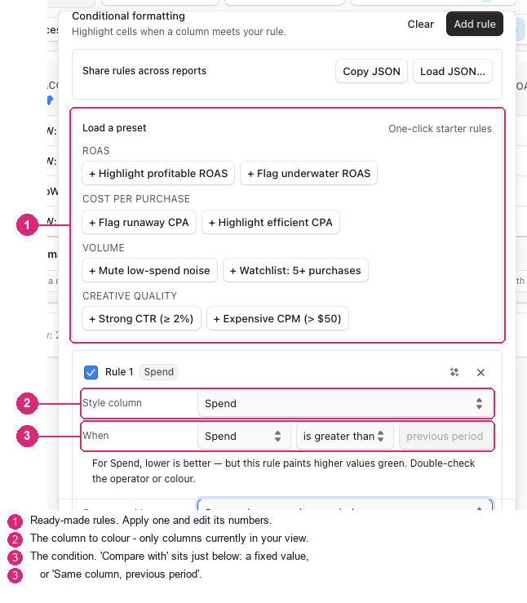Click the Add rule button
This screenshot has height=603, width=527.
coord(474,24)
